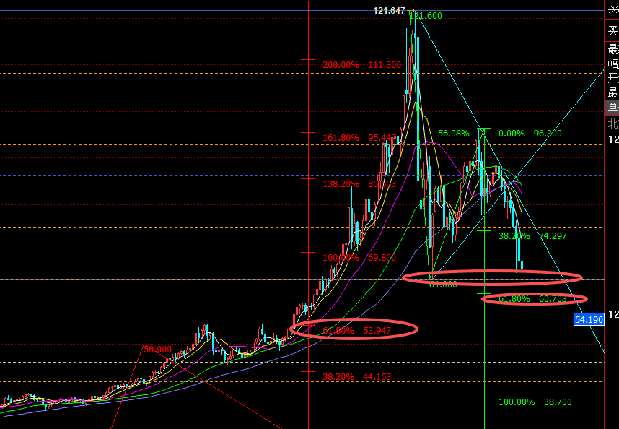Image resolution: width=619 pixels, height=429 pixels.
Task: Select the red 50.000 price label
Action: click(x=157, y=349)
